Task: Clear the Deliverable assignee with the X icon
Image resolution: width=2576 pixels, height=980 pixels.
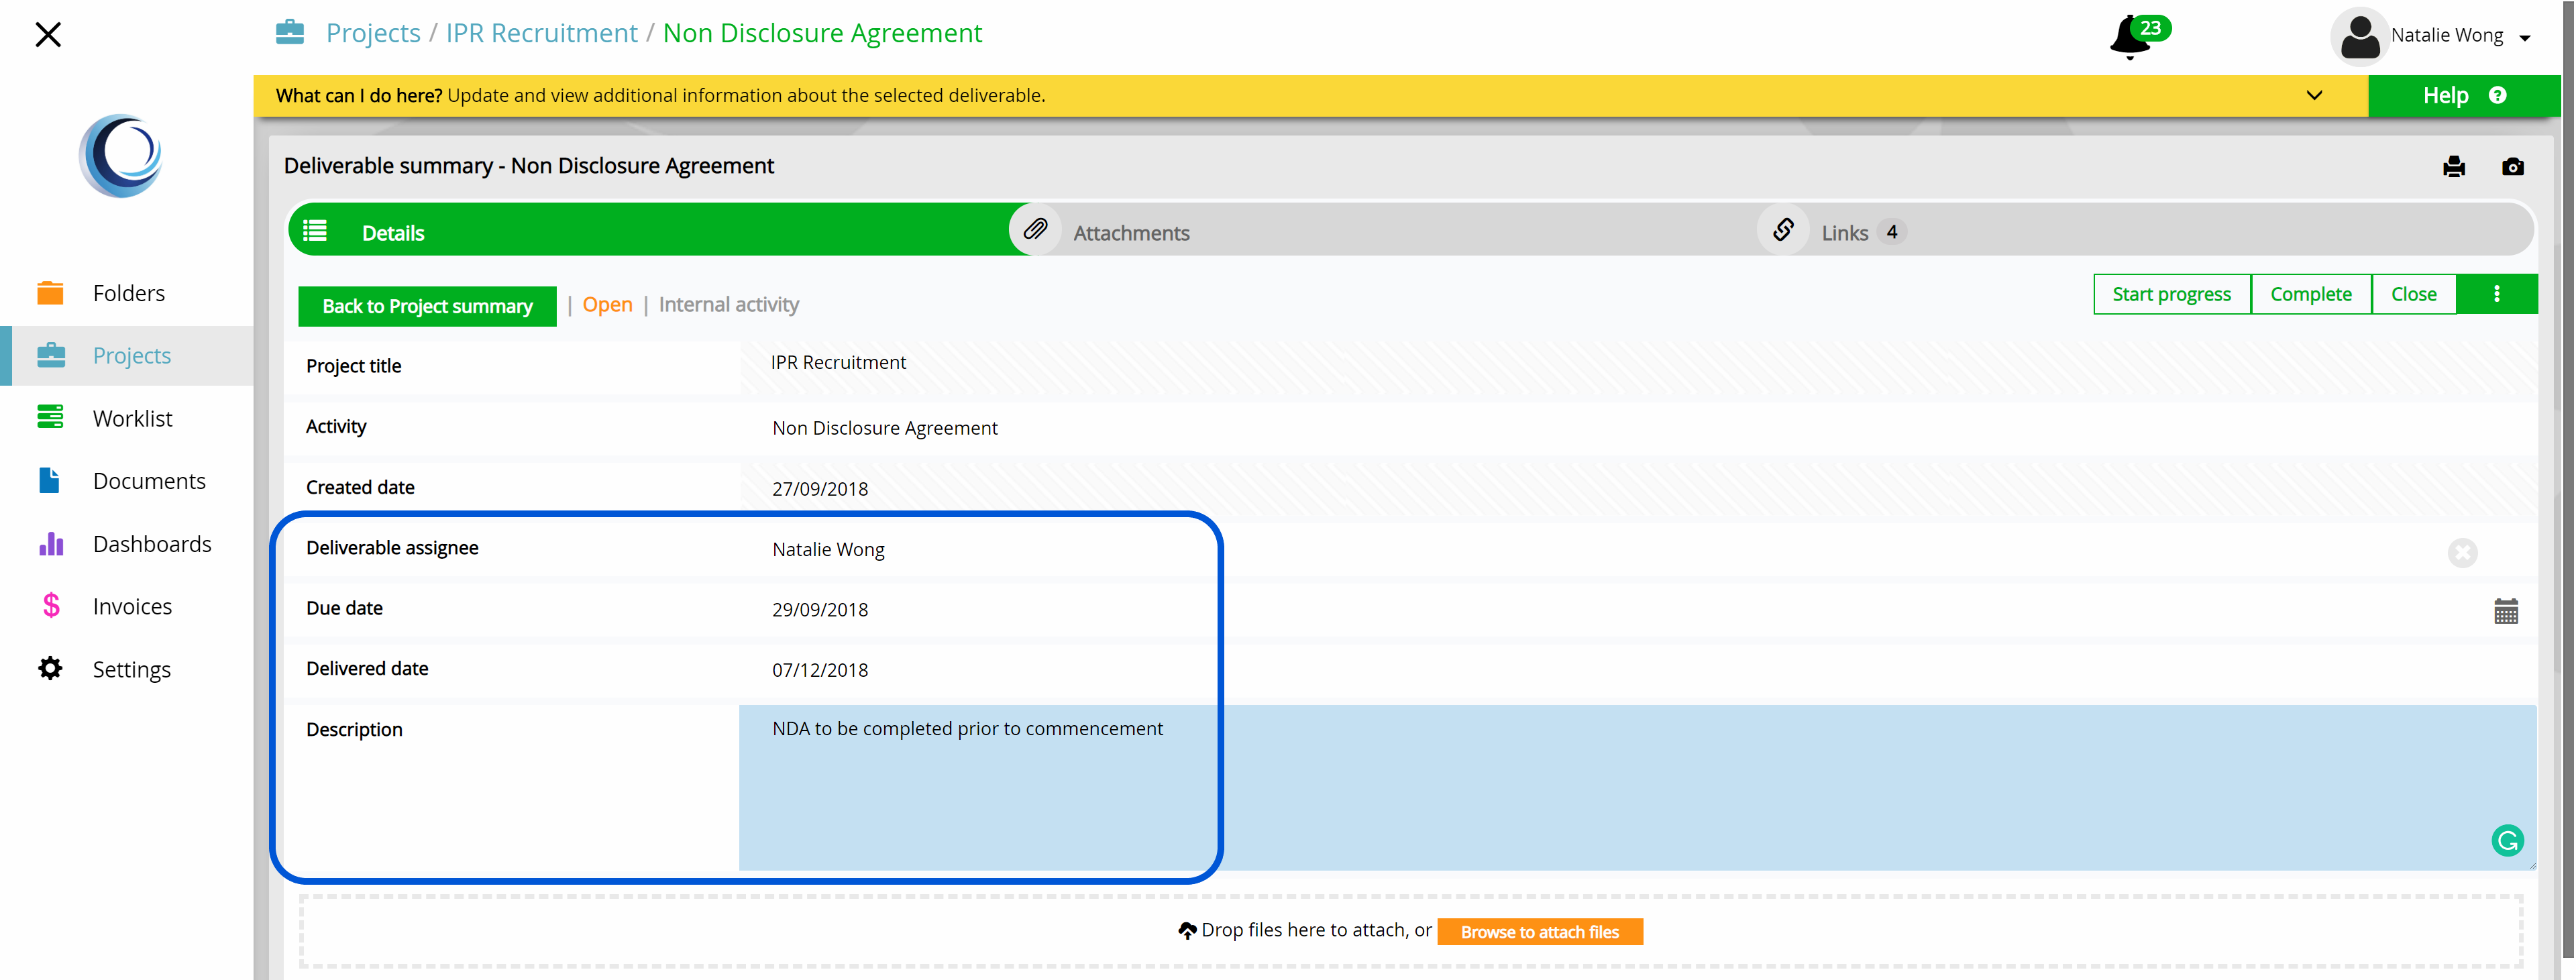Action: 2462,552
